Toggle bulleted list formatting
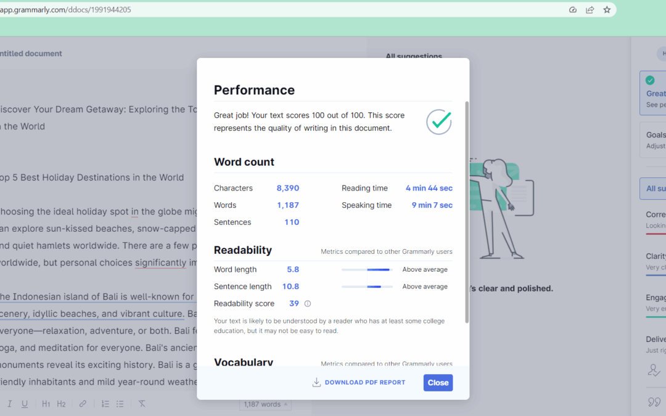The height and width of the screenshot is (416, 666). [120, 404]
